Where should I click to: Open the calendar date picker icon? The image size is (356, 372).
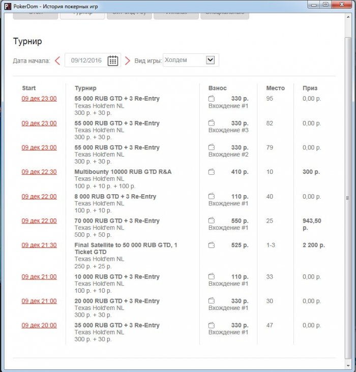tap(113, 60)
